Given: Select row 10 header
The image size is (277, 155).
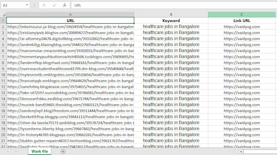Looking at the screenshot, I should (3, 74).
